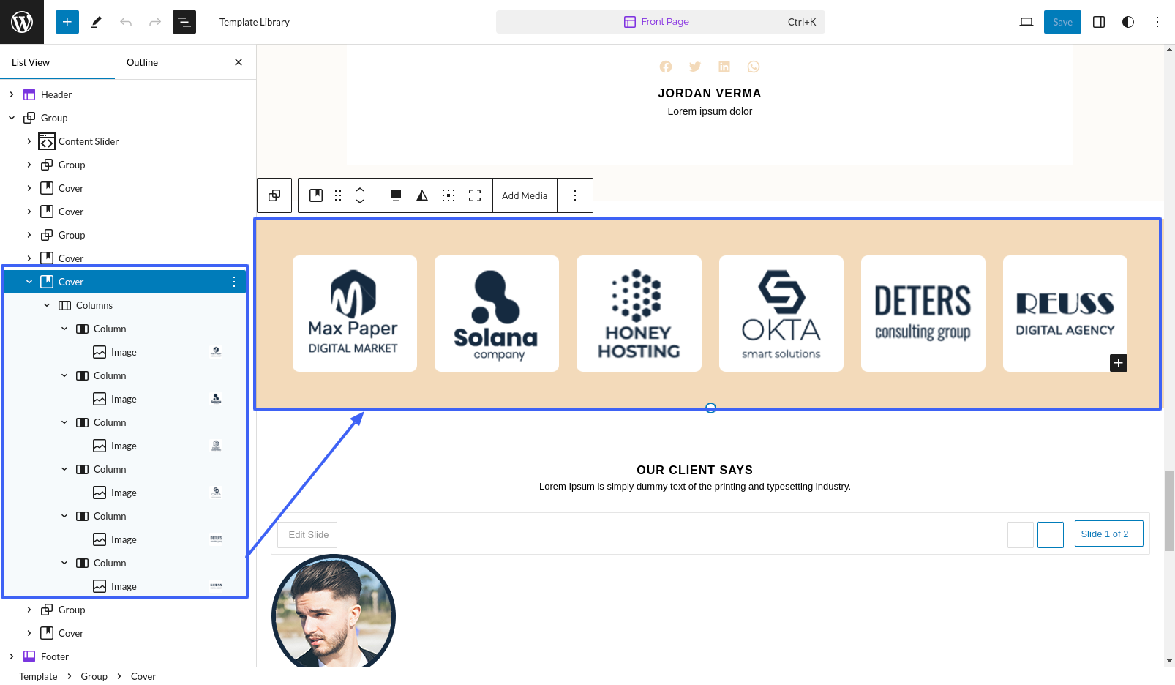
Task: Toggle the document overview list view
Action: pyautogui.click(x=184, y=22)
